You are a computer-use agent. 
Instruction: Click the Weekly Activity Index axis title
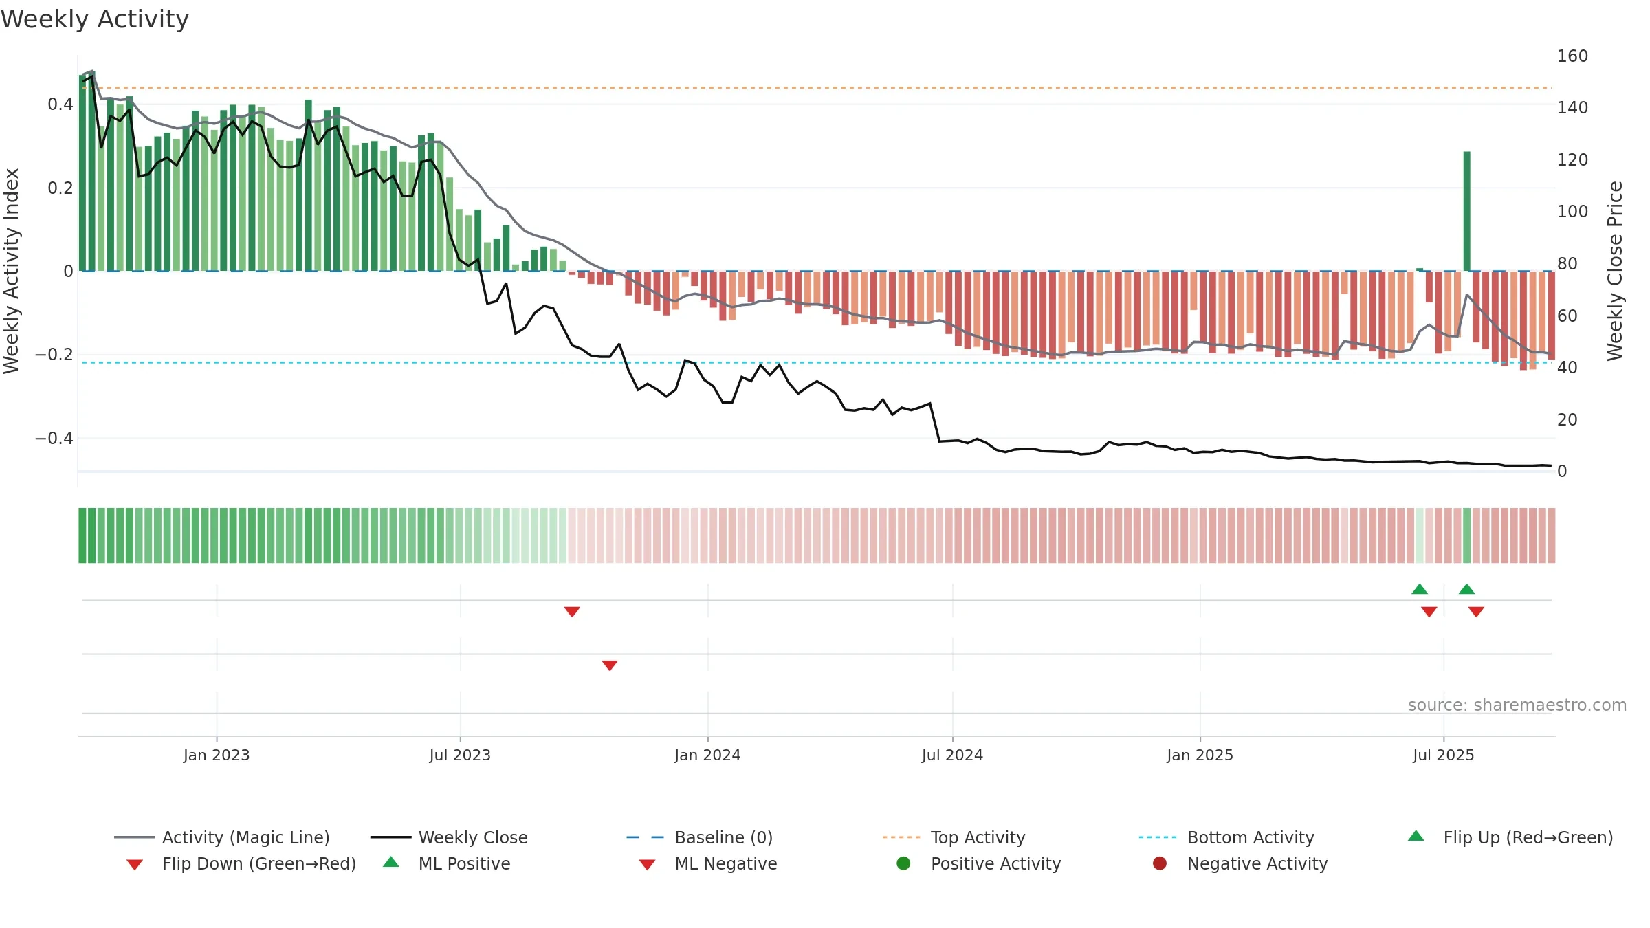click(12, 271)
